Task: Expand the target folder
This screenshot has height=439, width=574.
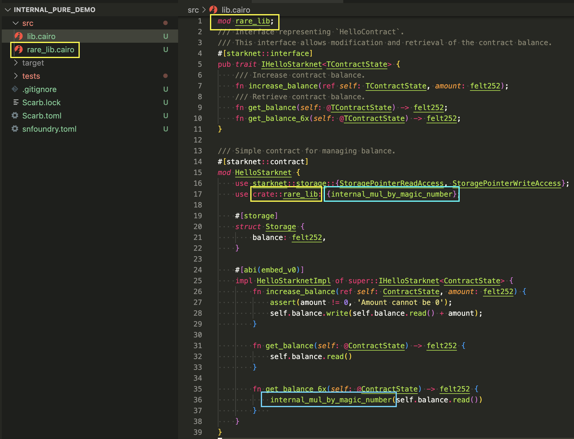Action: pyautogui.click(x=16, y=63)
